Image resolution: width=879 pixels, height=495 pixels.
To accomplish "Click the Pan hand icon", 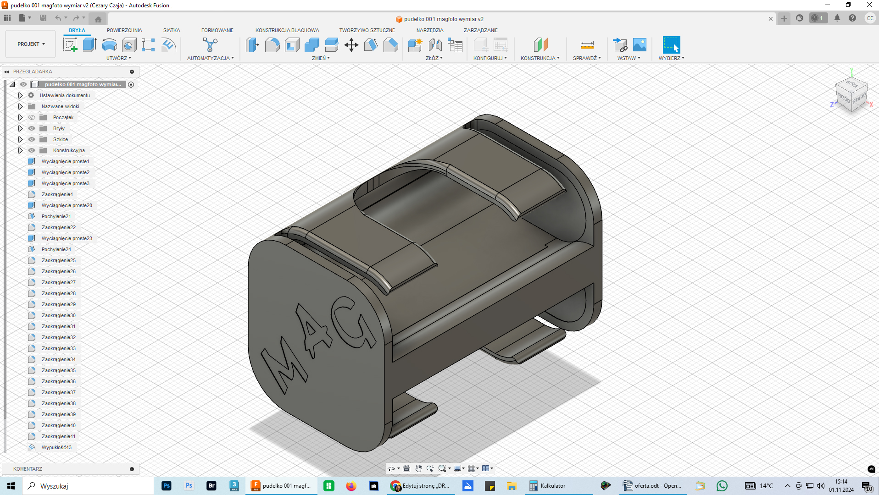I will (418, 468).
